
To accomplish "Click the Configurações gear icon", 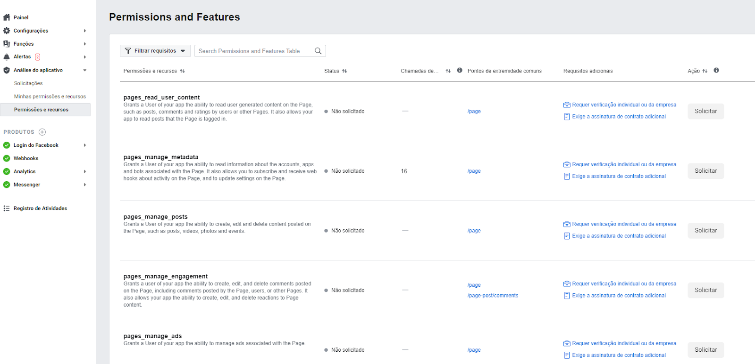I will 7,31.
